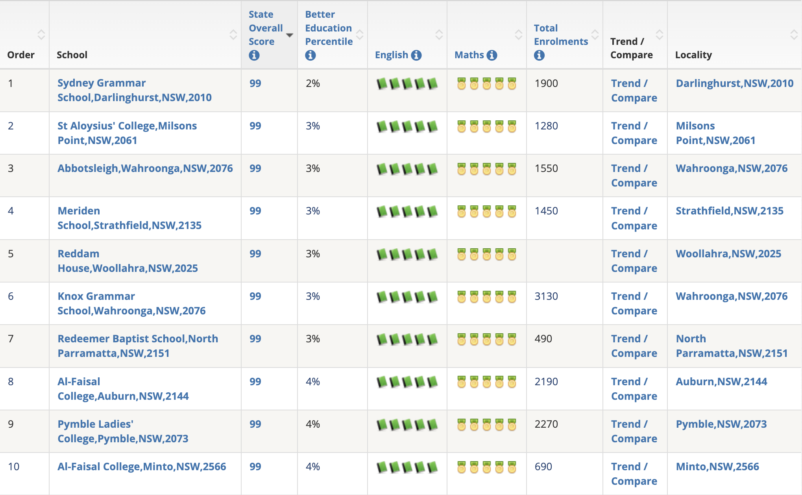Click the State Overall Score header text
This screenshot has width=802, height=495.
[x=266, y=28]
